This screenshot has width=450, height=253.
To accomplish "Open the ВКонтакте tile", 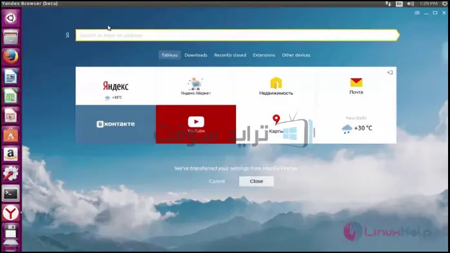I will tap(115, 125).
